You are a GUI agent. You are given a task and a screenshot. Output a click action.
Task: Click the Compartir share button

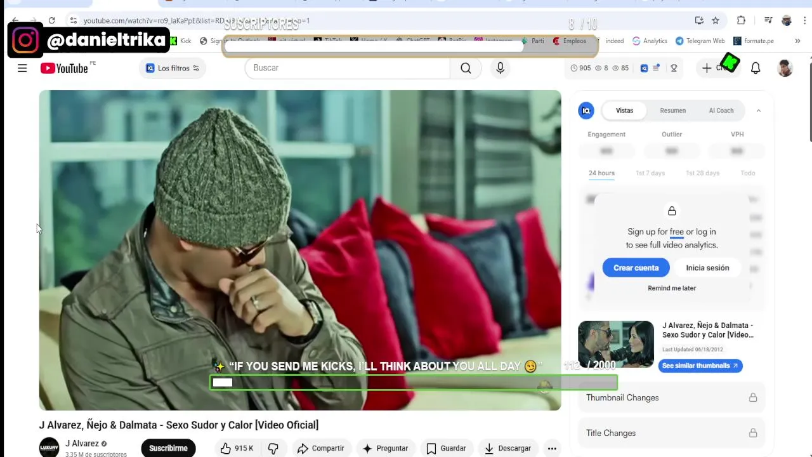point(320,448)
